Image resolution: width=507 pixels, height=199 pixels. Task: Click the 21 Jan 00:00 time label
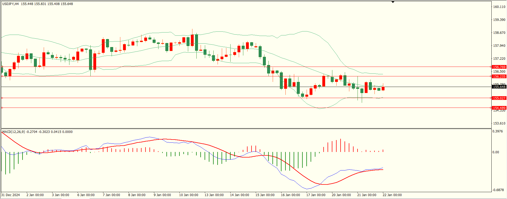pos(367,195)
